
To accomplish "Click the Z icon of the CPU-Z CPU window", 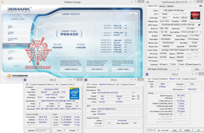I will [25, 80].
